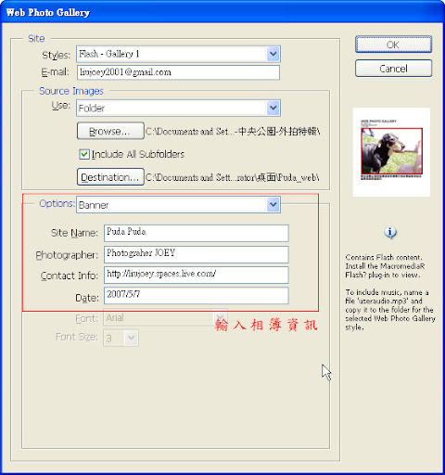Click the blue info icon

pyautogui.click(x=390, y=232)
